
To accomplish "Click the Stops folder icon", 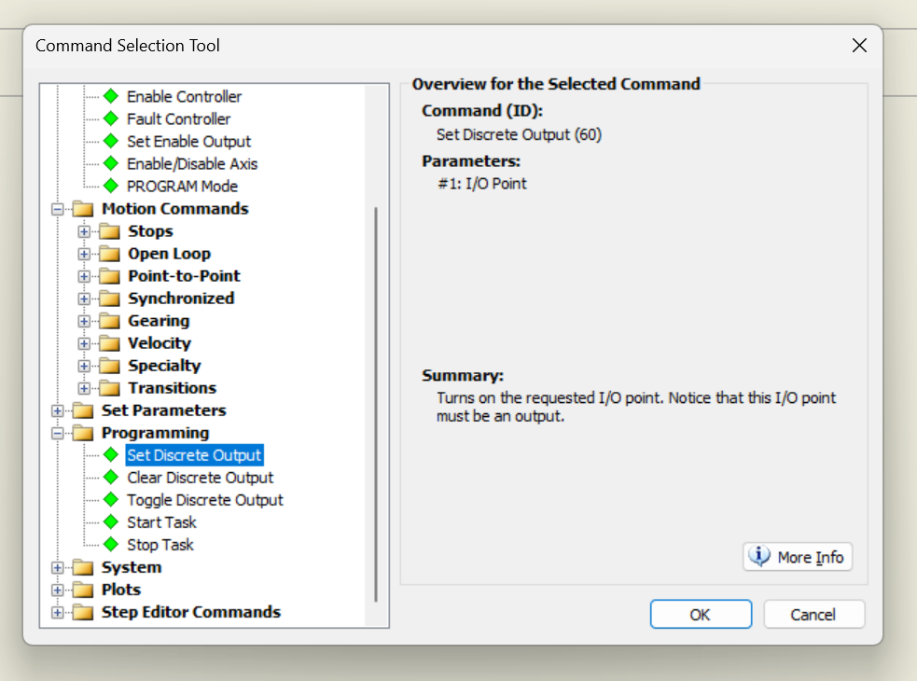I will tap(109, 231).
